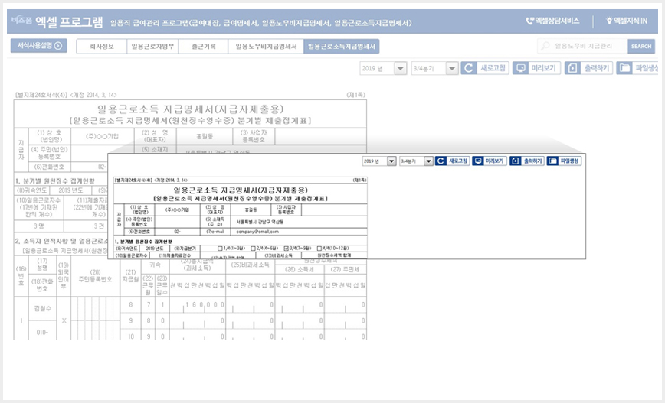
Task: Click the 엑셀 프로그램 header title
Action: tap(69, 21)
